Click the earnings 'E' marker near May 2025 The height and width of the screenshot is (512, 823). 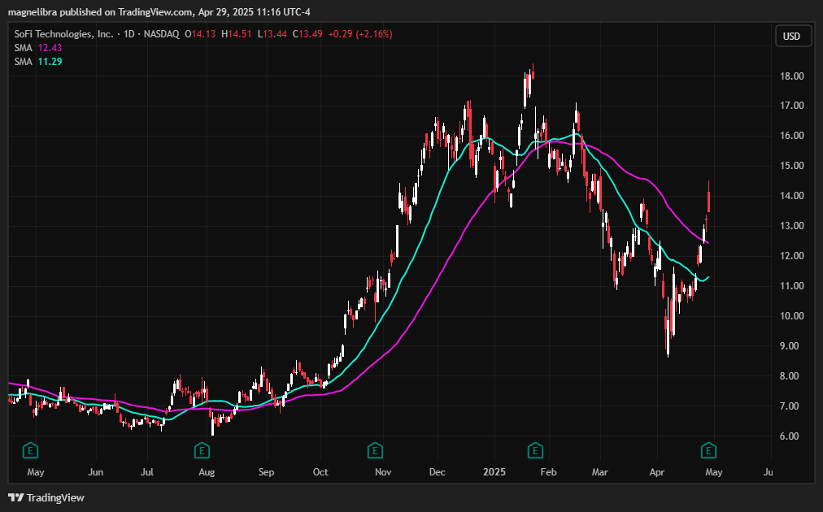point(708,450)
